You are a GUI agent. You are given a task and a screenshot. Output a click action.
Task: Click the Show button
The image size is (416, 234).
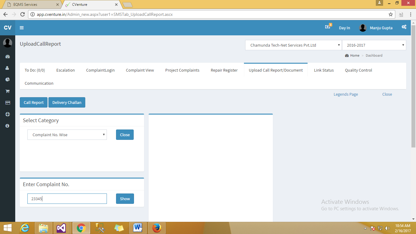tap(125, 199)
